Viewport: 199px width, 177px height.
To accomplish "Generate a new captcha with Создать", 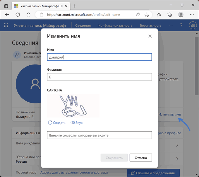I will tap(57, 122).
